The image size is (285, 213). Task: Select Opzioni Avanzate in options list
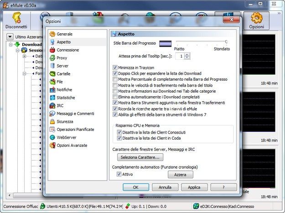tap(72, 145)
